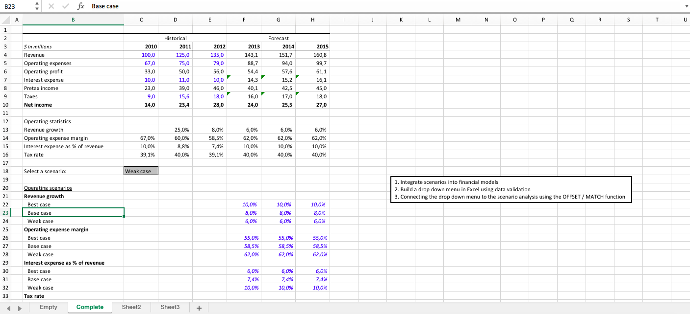Viewport: 690px width, 314px height.
Task: Click the confirm checkmark icon near the formula bar
Action: coord(65,6)
